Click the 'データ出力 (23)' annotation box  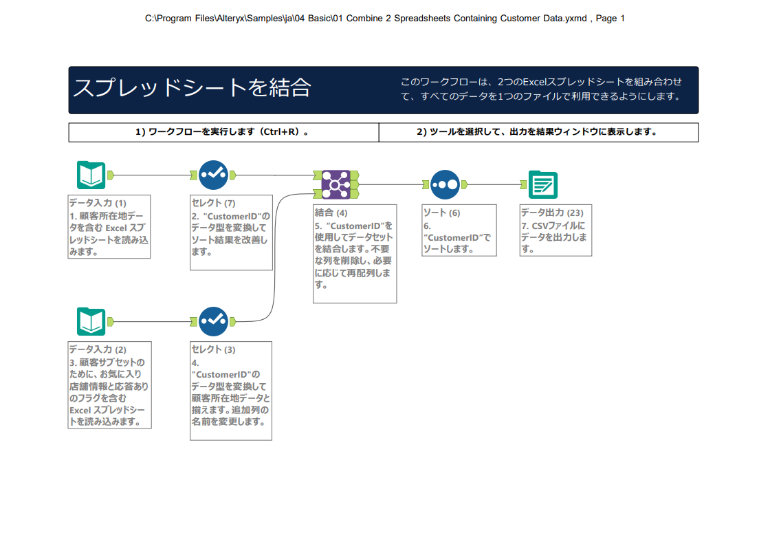click(x=556, y=230)
